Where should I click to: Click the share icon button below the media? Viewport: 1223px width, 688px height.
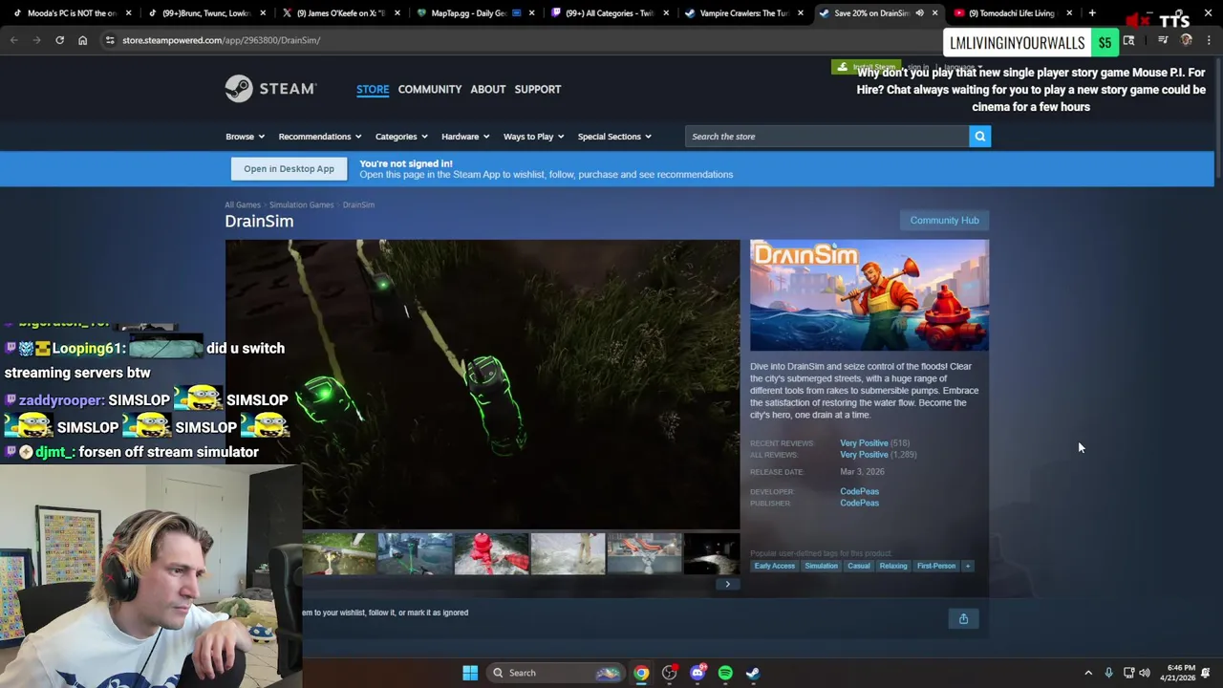pyautogui.click(x=963, y=619)
